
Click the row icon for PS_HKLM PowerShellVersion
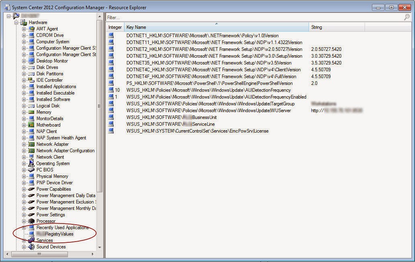pos(111,83)
